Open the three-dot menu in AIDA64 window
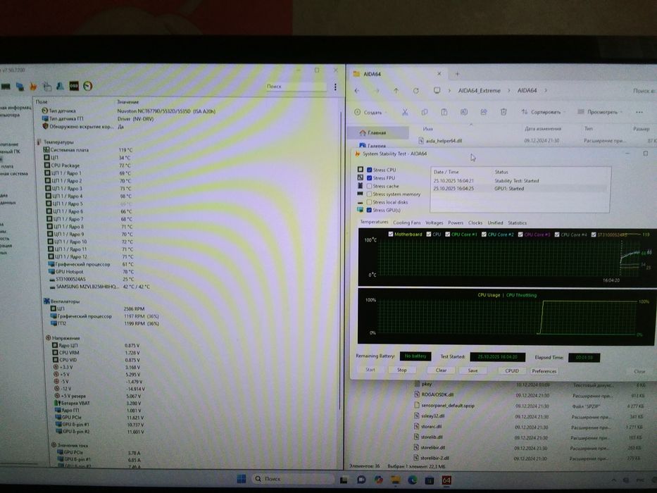The height and width of the screenshot is (493, 657). [335, 87]
